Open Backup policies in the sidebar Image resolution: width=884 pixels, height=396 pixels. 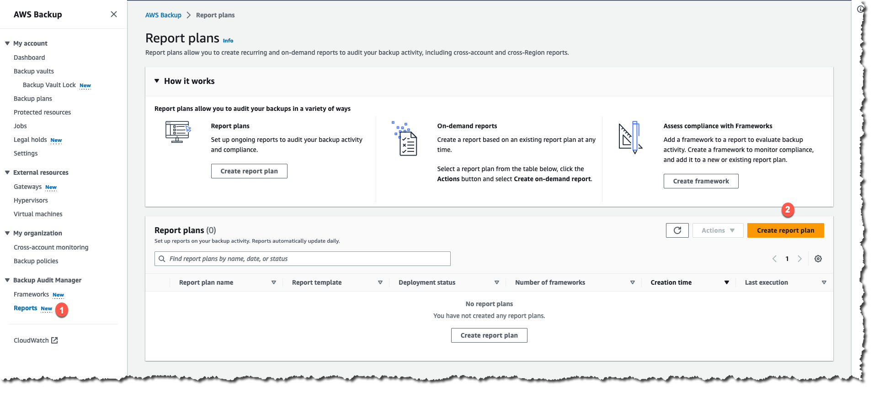[36, 261]
